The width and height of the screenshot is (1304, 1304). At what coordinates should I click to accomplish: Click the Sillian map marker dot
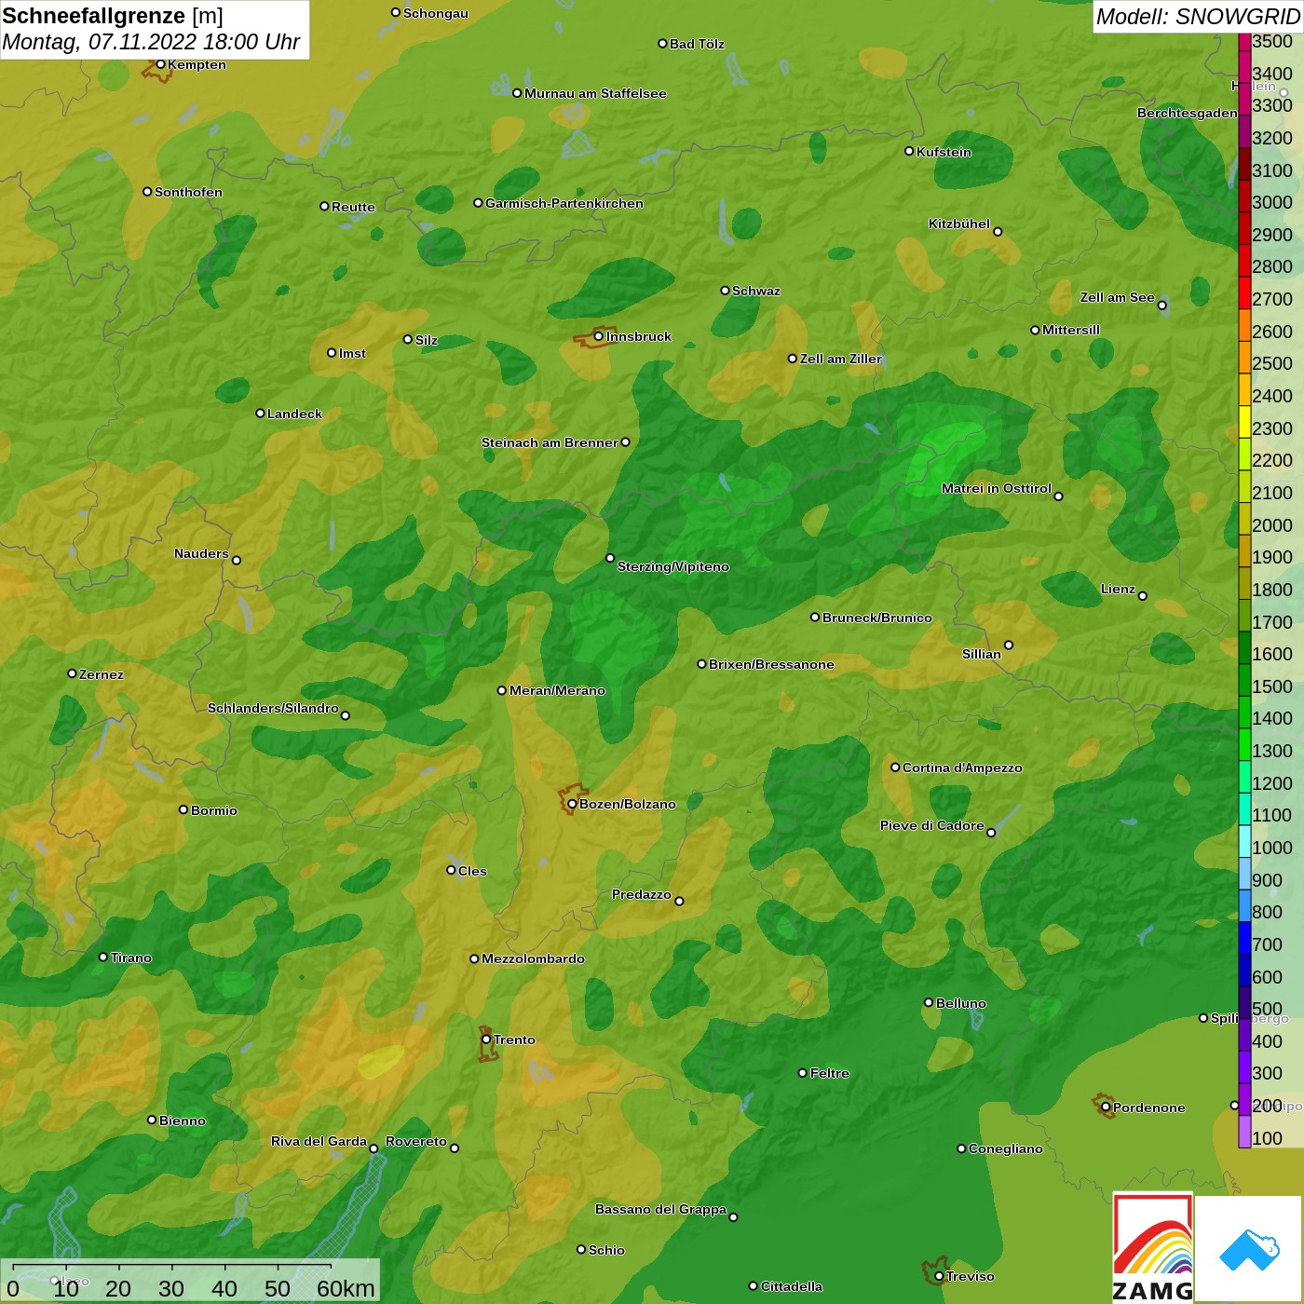1009,645
